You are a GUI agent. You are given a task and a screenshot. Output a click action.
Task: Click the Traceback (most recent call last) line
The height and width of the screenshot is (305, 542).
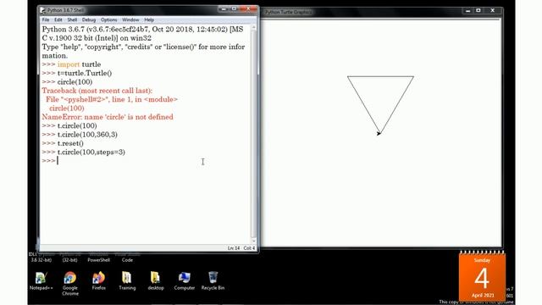97,91
